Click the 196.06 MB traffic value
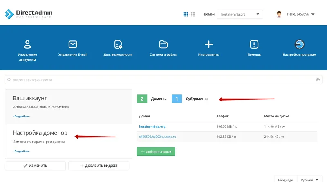This screenshot has height=182, width=327. click(227, 126)
